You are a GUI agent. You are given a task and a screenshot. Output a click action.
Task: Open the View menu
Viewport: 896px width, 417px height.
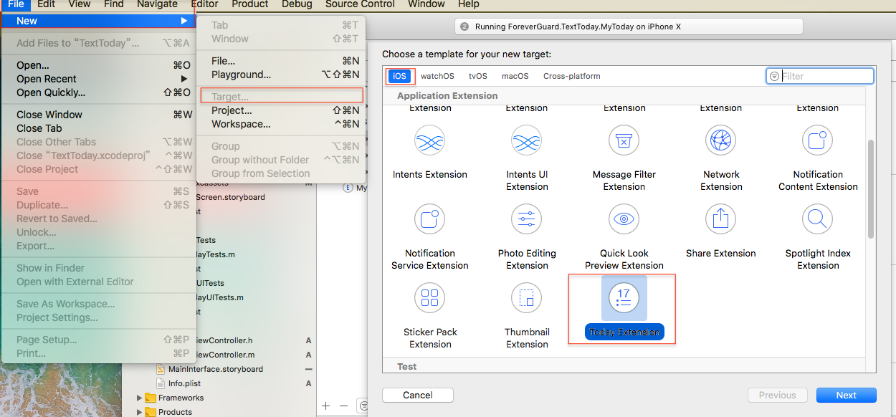pyautogui.click(x=79, y=4)
